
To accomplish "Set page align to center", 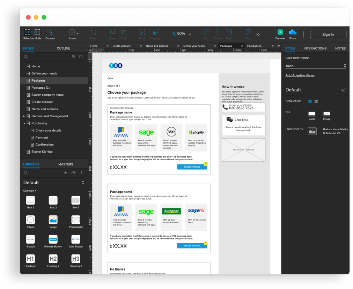I will click(316, 102).
